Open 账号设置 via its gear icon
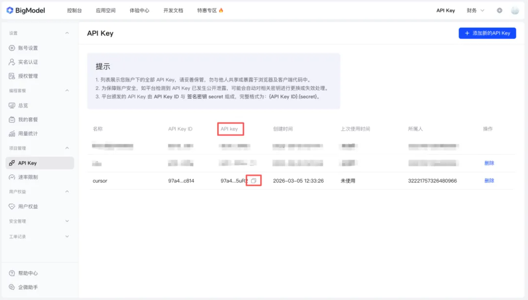The width and height of the screenshot is (528, 300). tap(12, 48)
